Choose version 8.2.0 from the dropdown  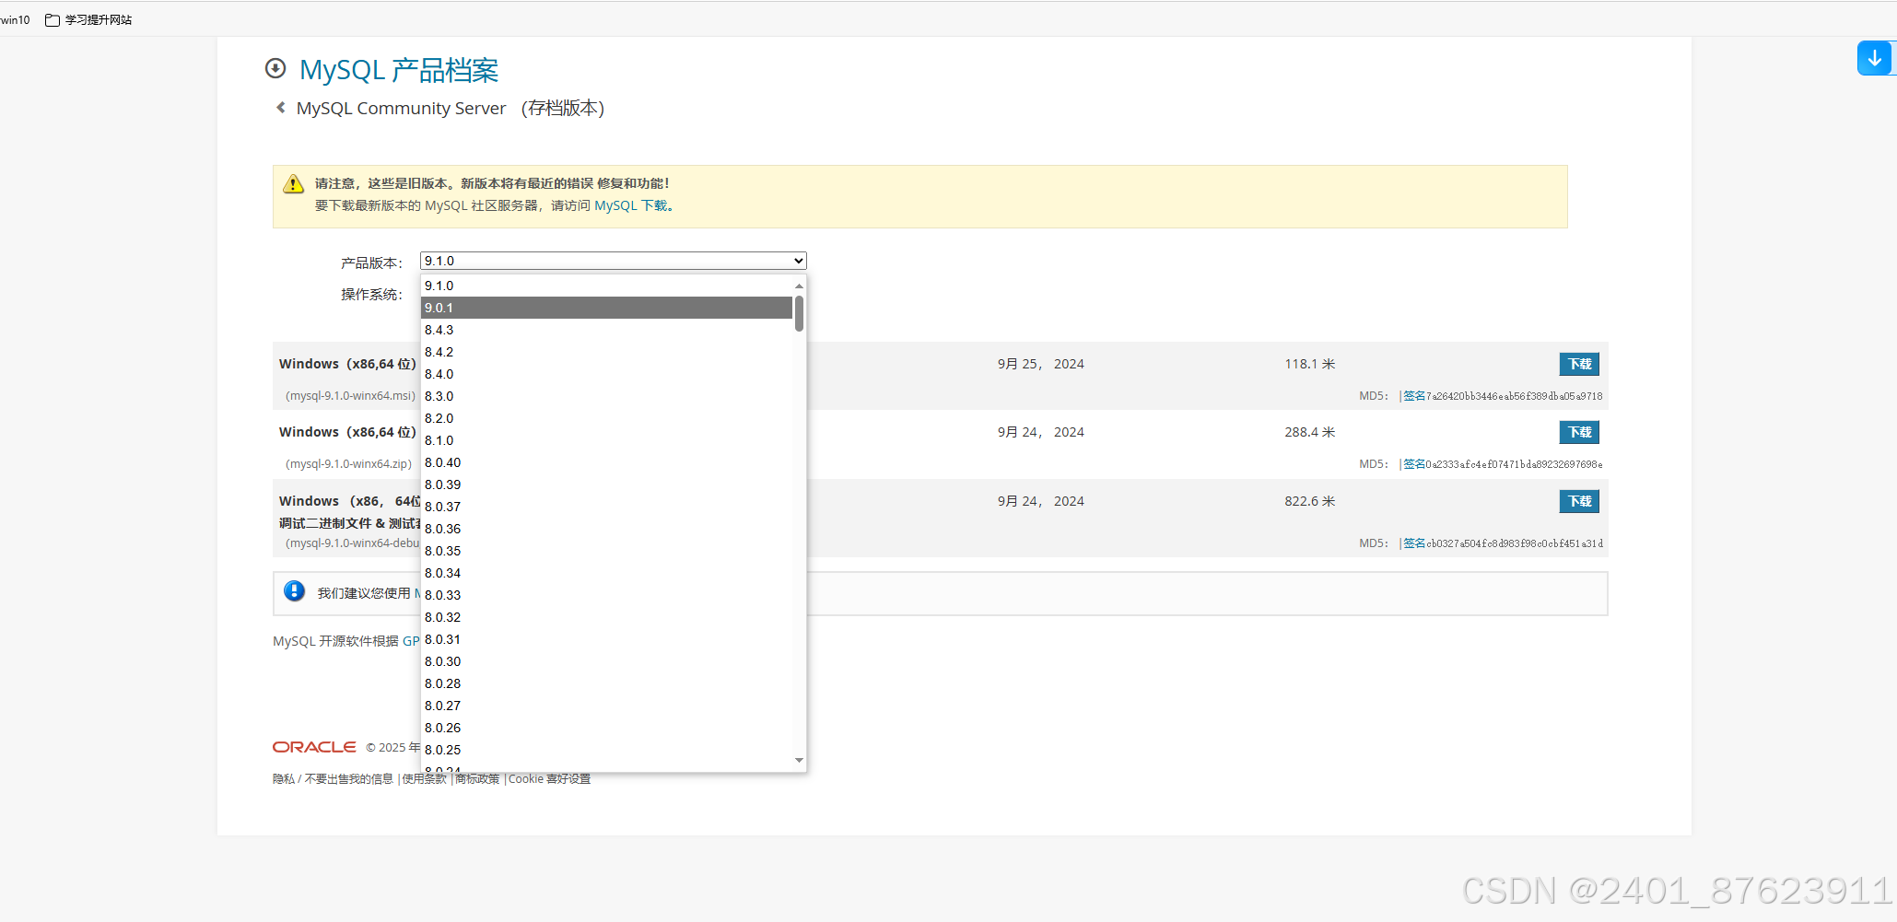tap(607, 418)
